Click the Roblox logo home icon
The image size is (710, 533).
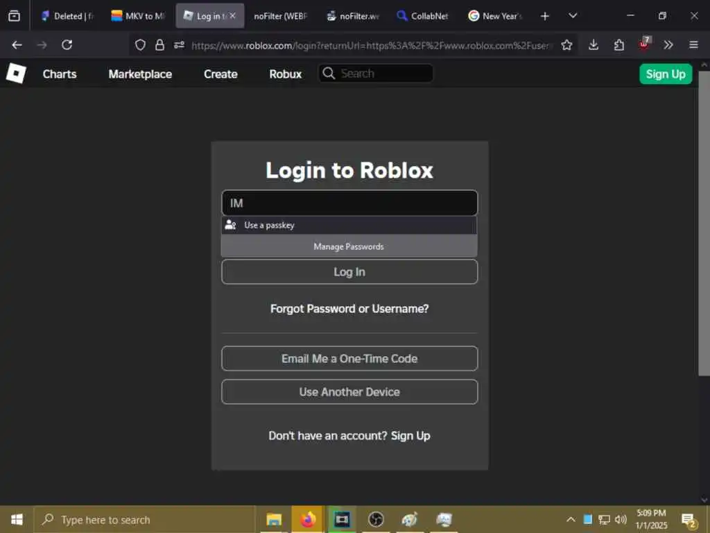(x=16, y=74)
